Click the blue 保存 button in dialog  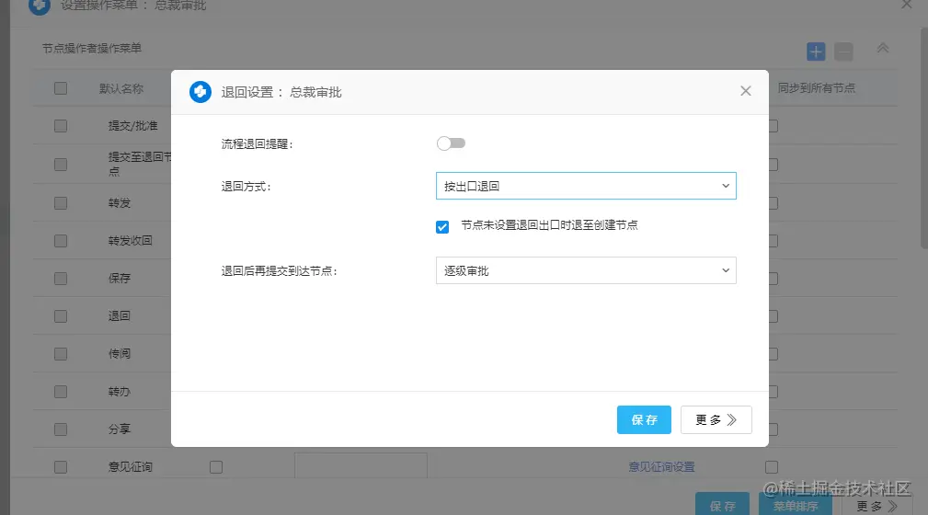pyautogui.click(x=644, y=419)
